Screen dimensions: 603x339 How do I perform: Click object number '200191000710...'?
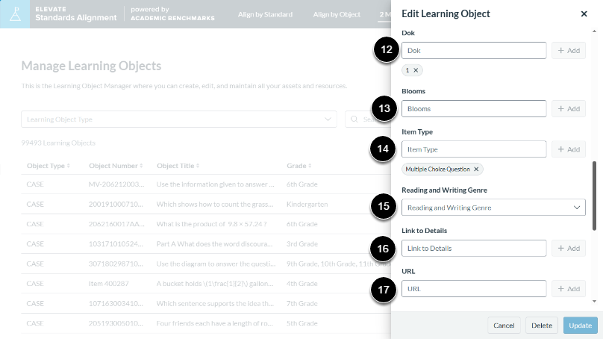[x=116, y=205]
